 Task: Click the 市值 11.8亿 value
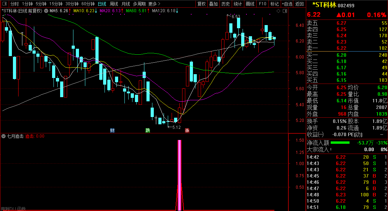click(x=379, y=101)
